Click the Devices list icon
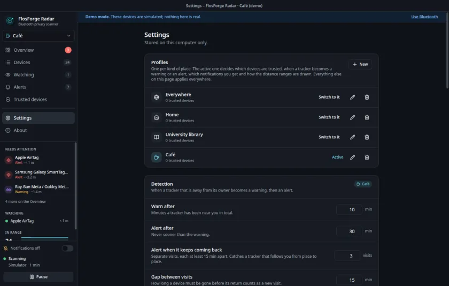 pyautogui.click(x=8, y=62)
